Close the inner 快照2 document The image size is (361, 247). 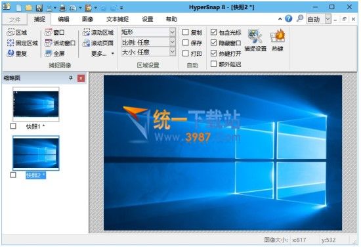pos(353,19)
